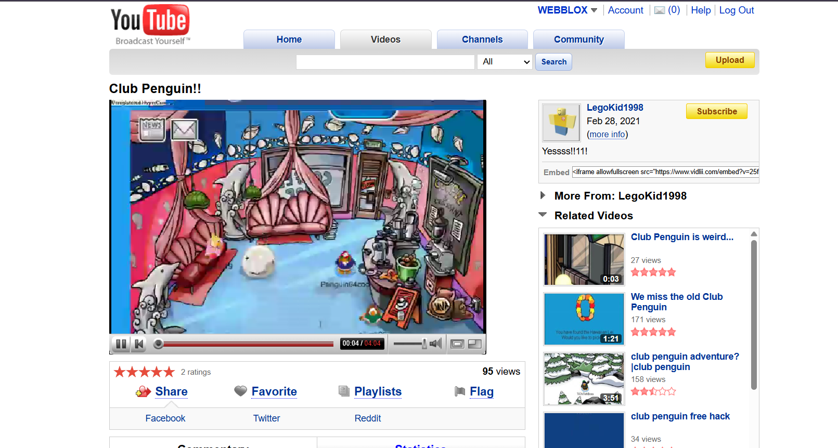Click the inbox count (0) link
The height and width of the screenshot is (448, 838).
click(674, 10)
